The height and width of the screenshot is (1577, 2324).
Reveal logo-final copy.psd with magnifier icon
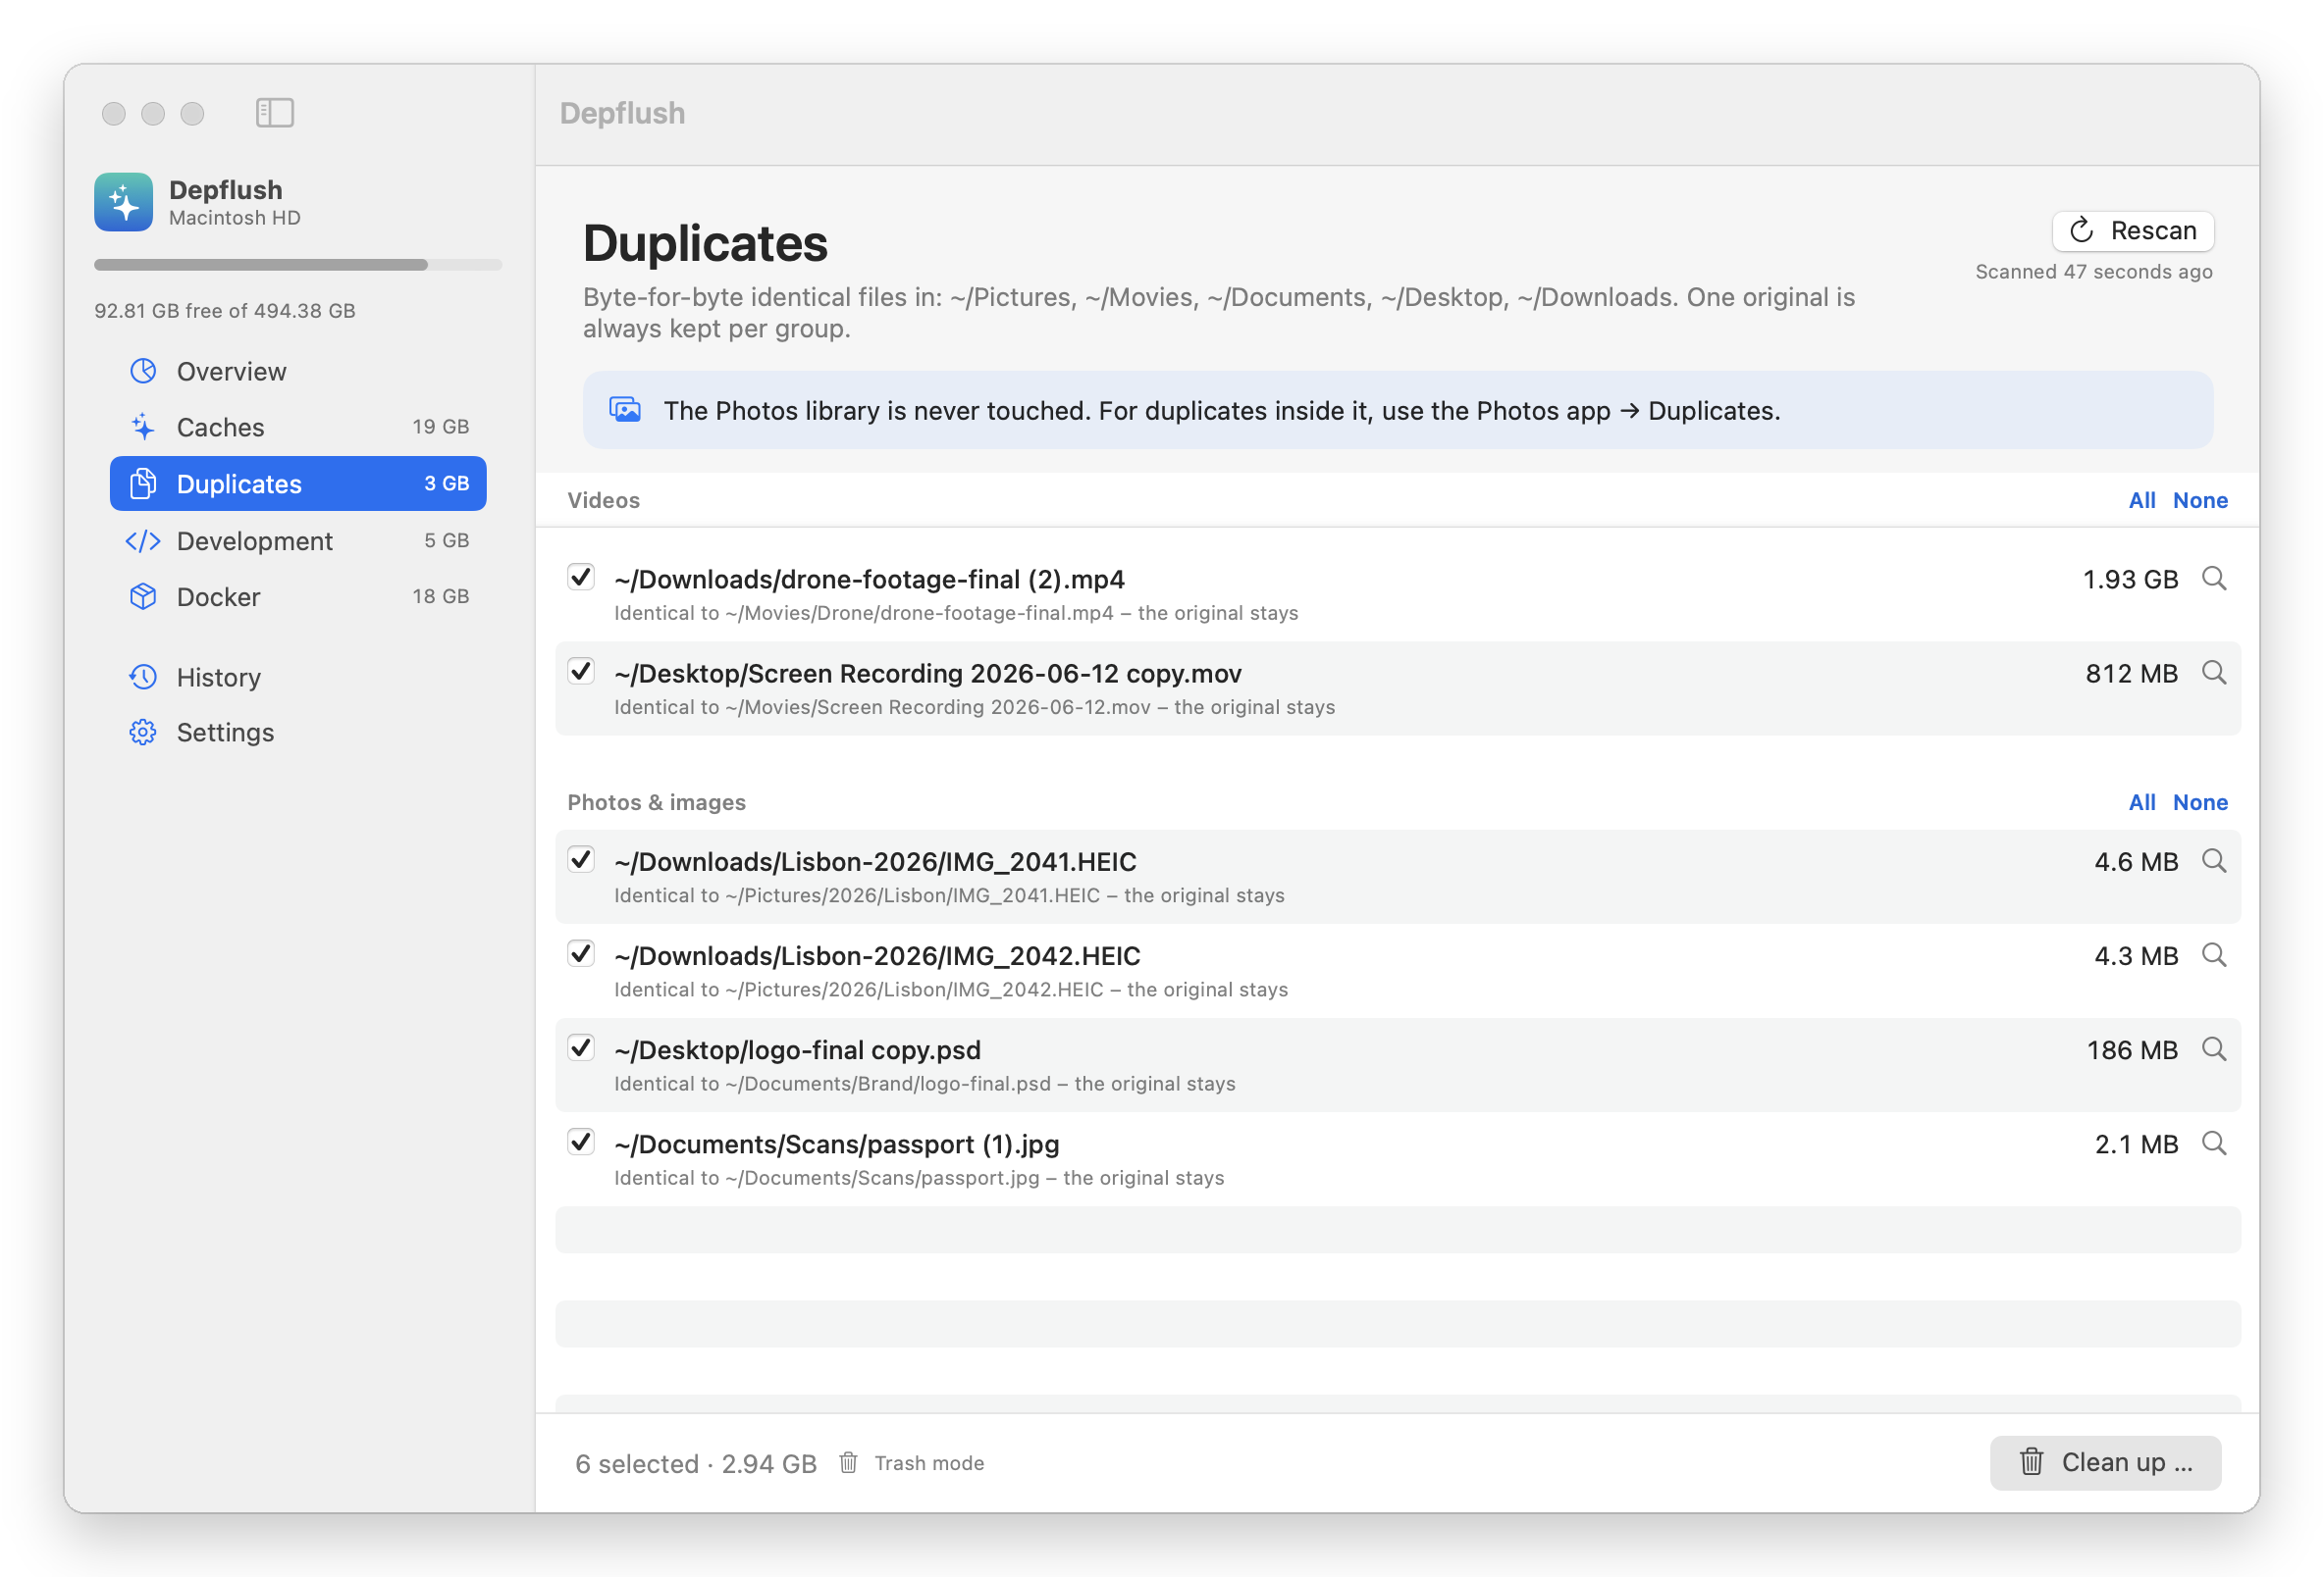[2214, 1050]
